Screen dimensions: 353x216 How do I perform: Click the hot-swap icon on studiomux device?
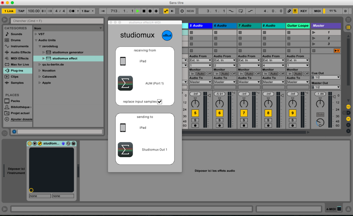pyautogui.click(x=68, y=143)
